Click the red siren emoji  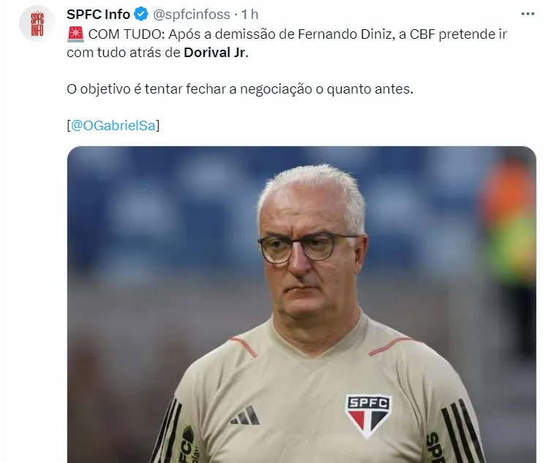(x=75, y=34)
